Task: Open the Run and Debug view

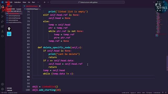Action: point(2,21)
